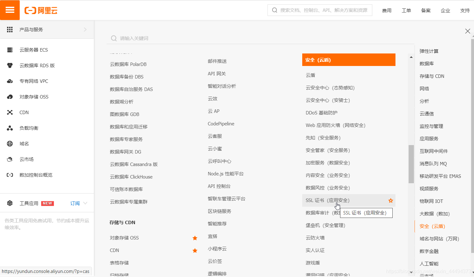474x277 pixels.
Task: Open the 备案 top menu
Action: point(426,11)
